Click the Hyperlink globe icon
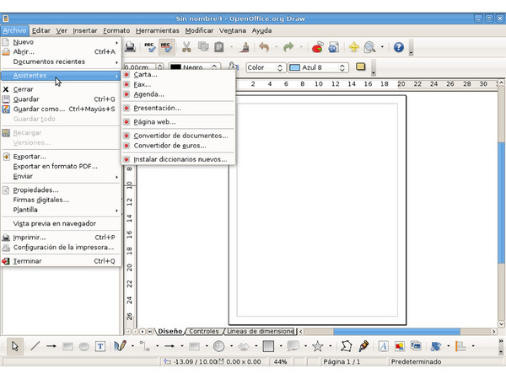Viewport: 506px width, 379px height. 334,47
